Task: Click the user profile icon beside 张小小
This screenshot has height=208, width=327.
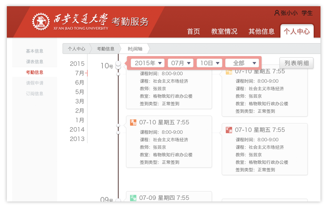Action: click(277, 13)
